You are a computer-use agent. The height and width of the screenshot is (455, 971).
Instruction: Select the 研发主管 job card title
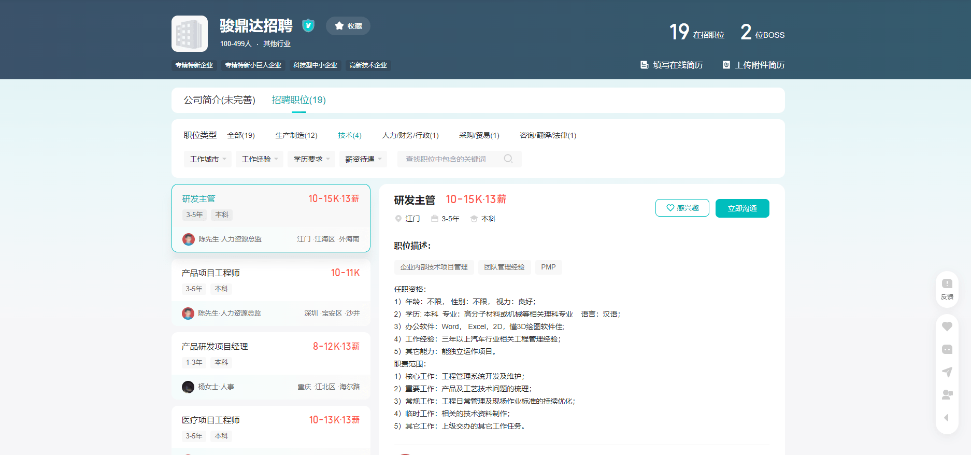click(x=198, y=199)
